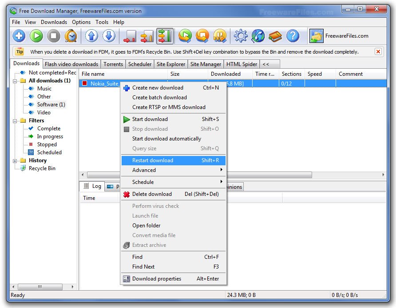This screenshot has width=396, height=308.
Task: Click the red stopped icon beside Nokia_Suite
Action: click(85, 83)
